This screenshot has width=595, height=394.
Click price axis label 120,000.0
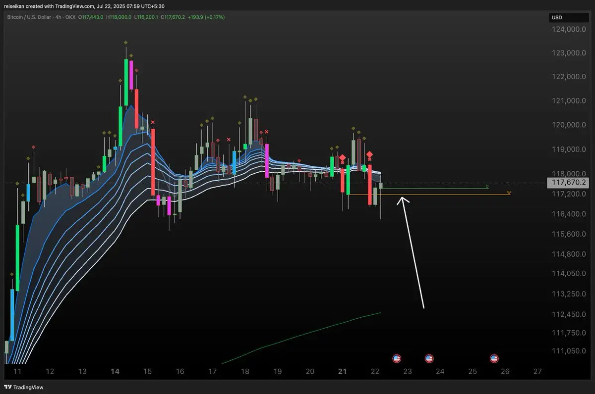tap(568, 125)
